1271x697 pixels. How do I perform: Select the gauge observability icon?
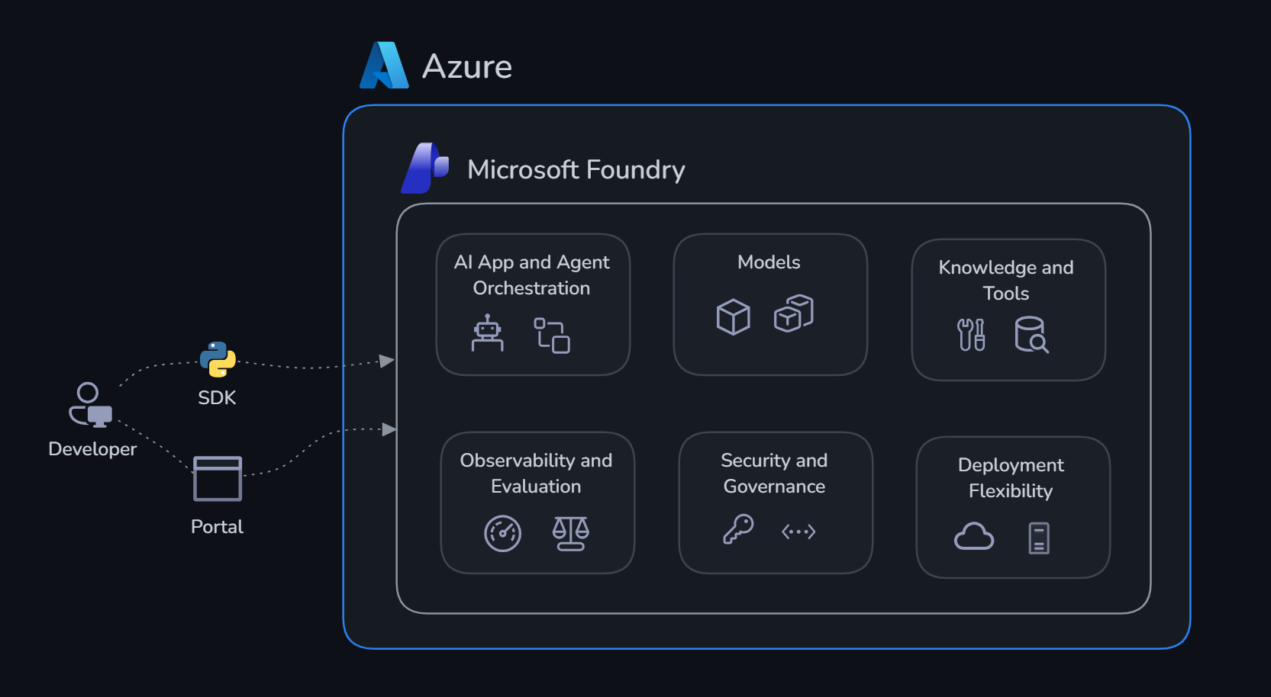502,533
